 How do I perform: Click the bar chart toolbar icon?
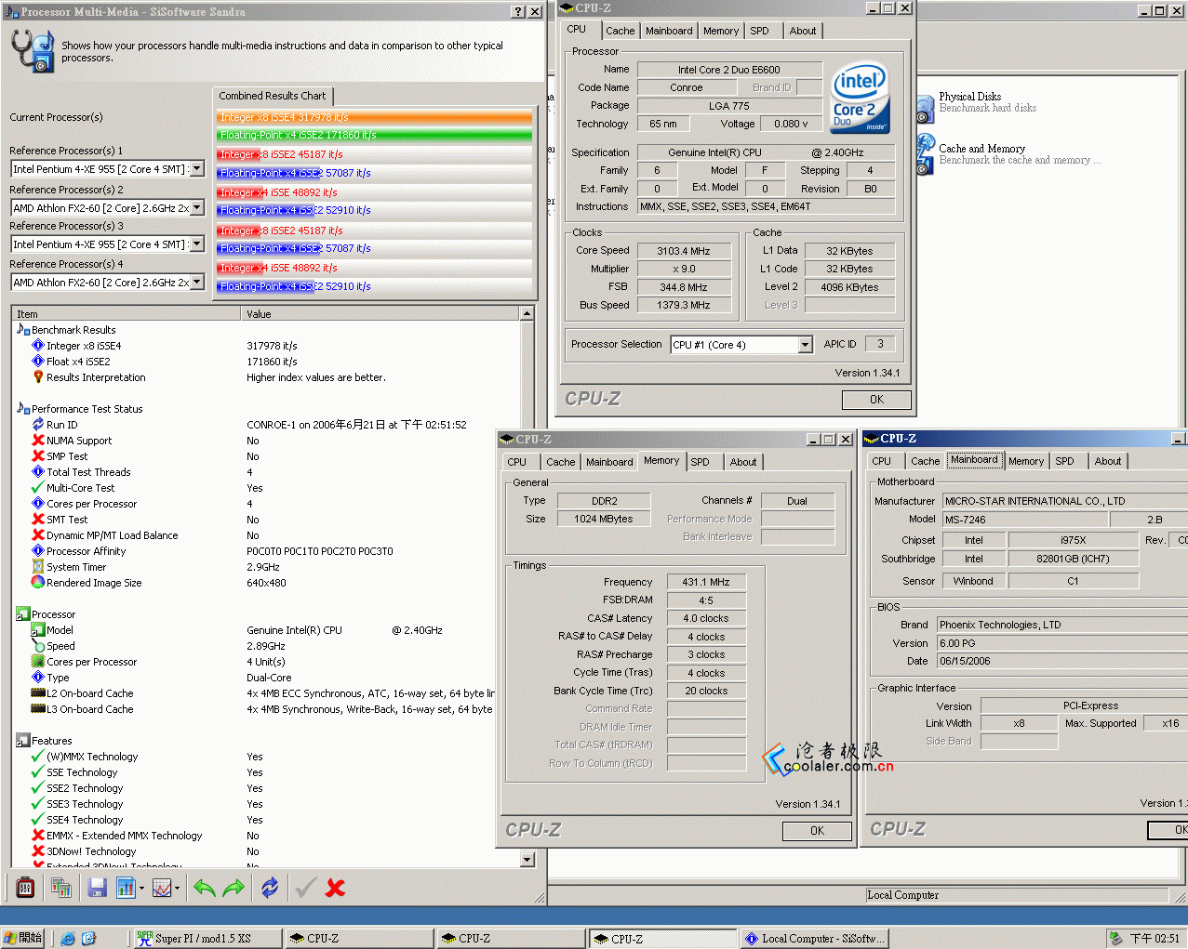coord(126,888)
